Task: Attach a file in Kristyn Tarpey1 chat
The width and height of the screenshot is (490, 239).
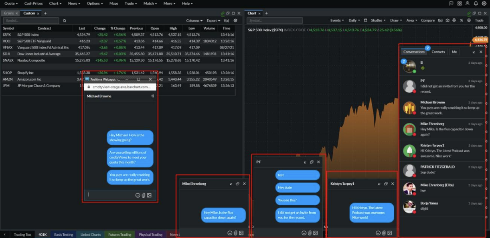Action: pyautogui.click(x=384, y=233)
